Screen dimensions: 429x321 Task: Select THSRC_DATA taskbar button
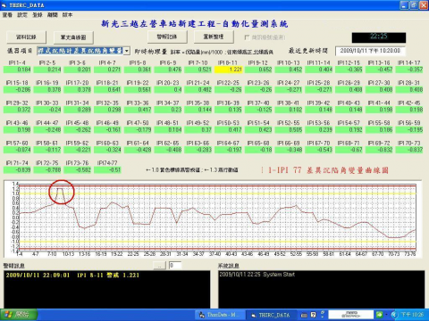click(x=272, y=315)
